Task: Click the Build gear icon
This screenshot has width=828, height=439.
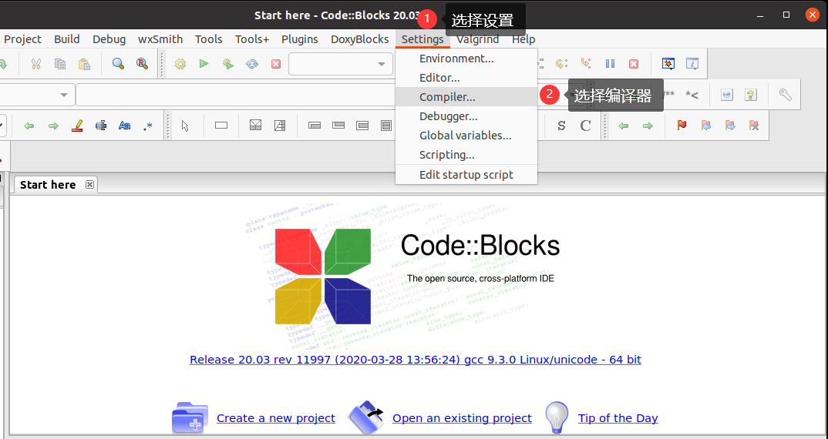Action: [x=180, y=64]
